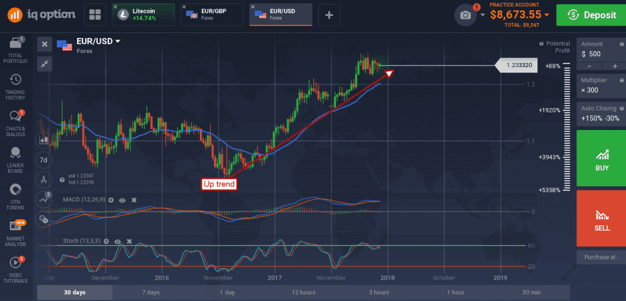
Task: Select the EUR/USD Forex tab
Action: pyautogui.click(x=281, y=15)
